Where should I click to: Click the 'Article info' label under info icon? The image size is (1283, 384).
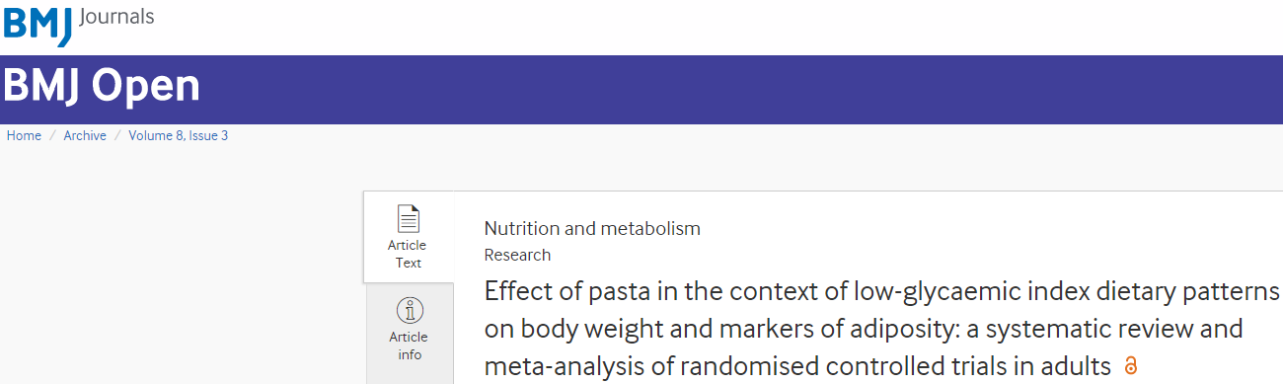tap(409, 346)
